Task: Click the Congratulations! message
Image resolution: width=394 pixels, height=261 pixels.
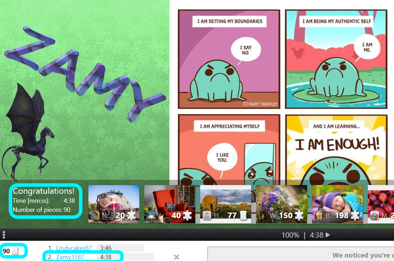Action: (44, 191)
